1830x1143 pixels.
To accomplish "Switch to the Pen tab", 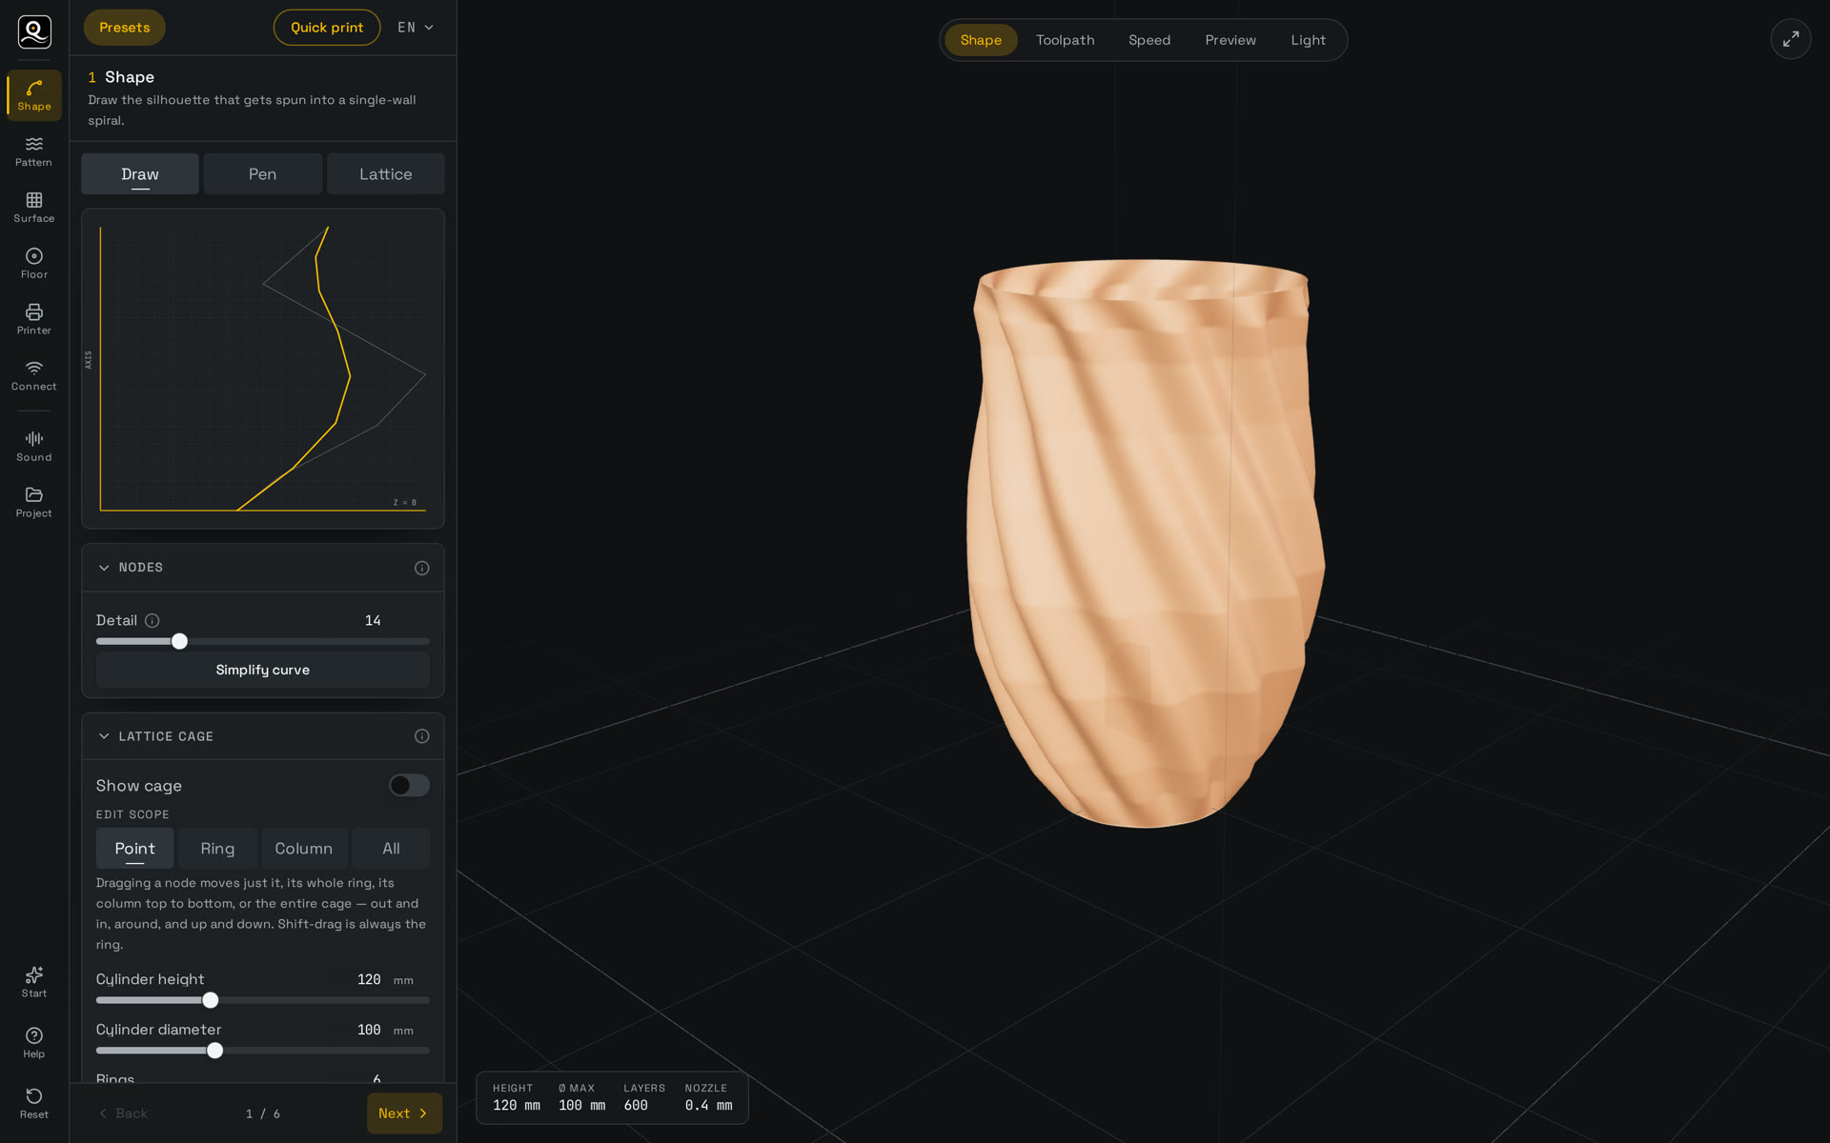I will tap(262, 174).
